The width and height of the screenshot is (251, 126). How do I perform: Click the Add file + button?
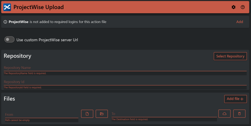click(x=235, y=99)
